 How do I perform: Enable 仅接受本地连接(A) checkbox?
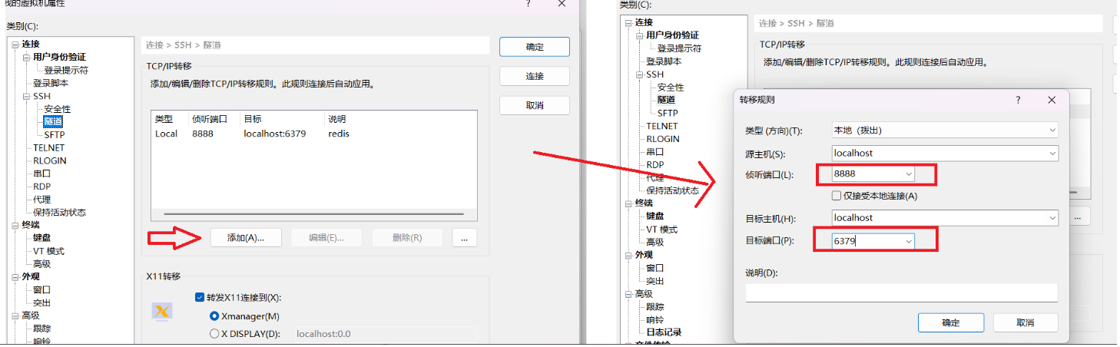837,196
